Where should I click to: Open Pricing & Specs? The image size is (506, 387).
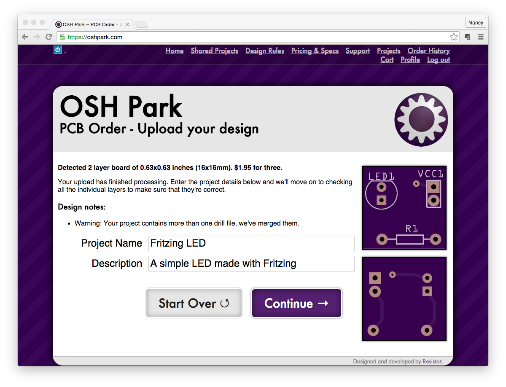point(315,51)
